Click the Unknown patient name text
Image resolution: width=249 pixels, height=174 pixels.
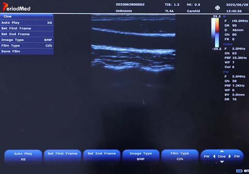tap(124, 11)
